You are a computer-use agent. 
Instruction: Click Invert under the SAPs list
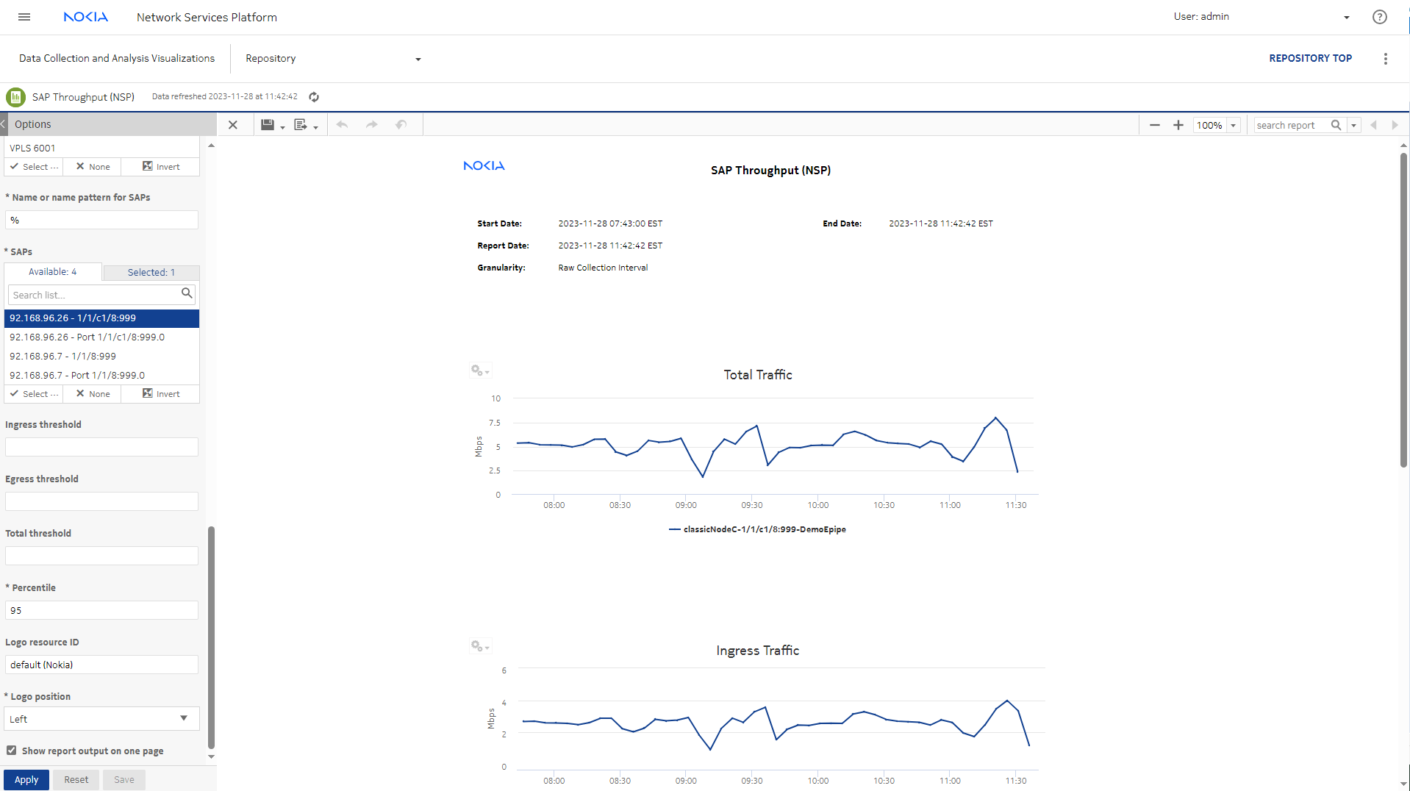(x=161, y=394)
